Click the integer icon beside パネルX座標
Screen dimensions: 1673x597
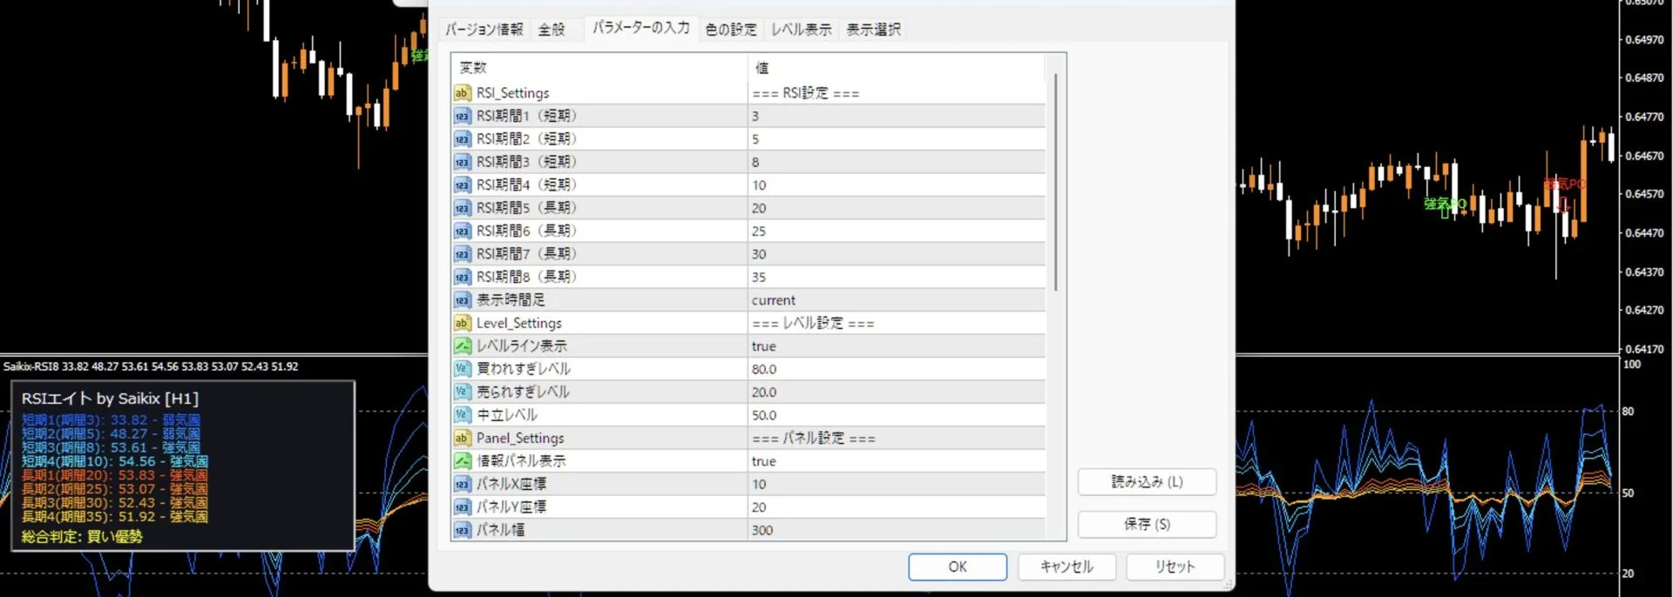(x=462, y=484)
